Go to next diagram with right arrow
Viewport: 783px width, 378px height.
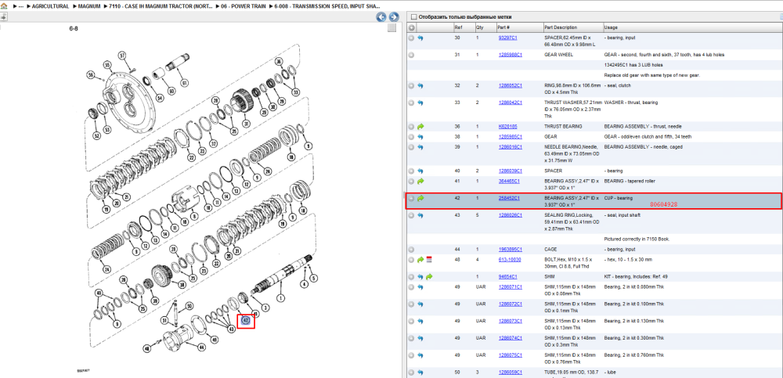pyautogui.click(x=394, y=17)
